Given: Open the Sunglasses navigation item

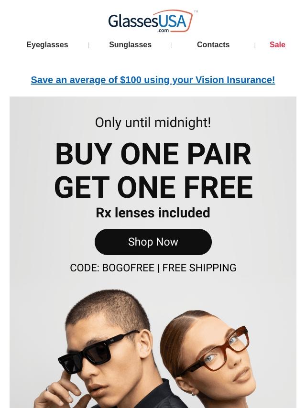Looking at the screenshot, I should coord(130,45).
